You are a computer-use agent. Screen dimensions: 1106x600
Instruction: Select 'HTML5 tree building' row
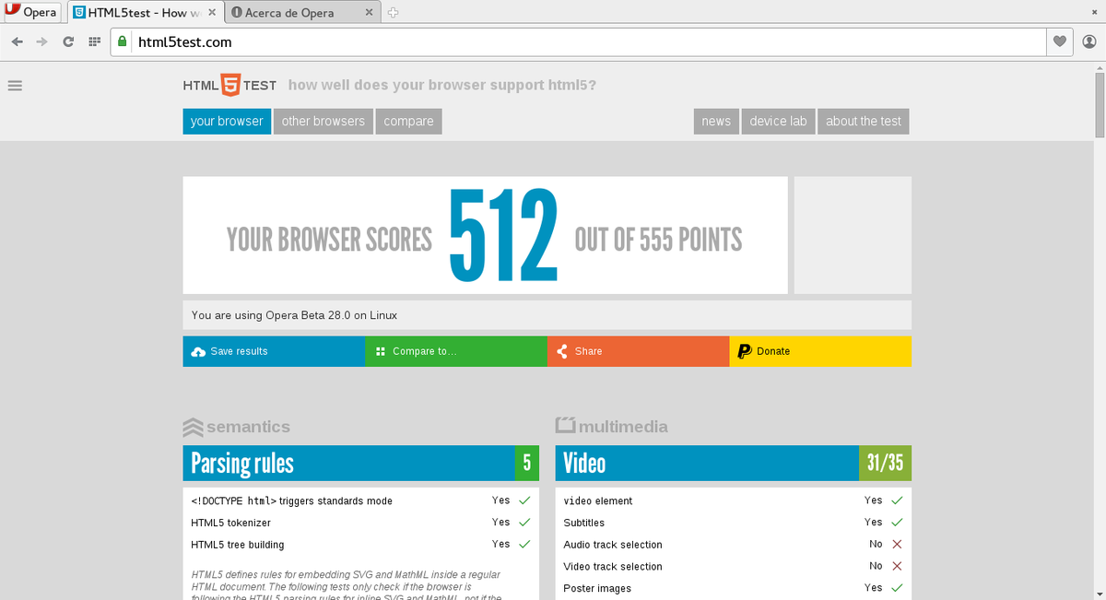[x=360, y=545]
